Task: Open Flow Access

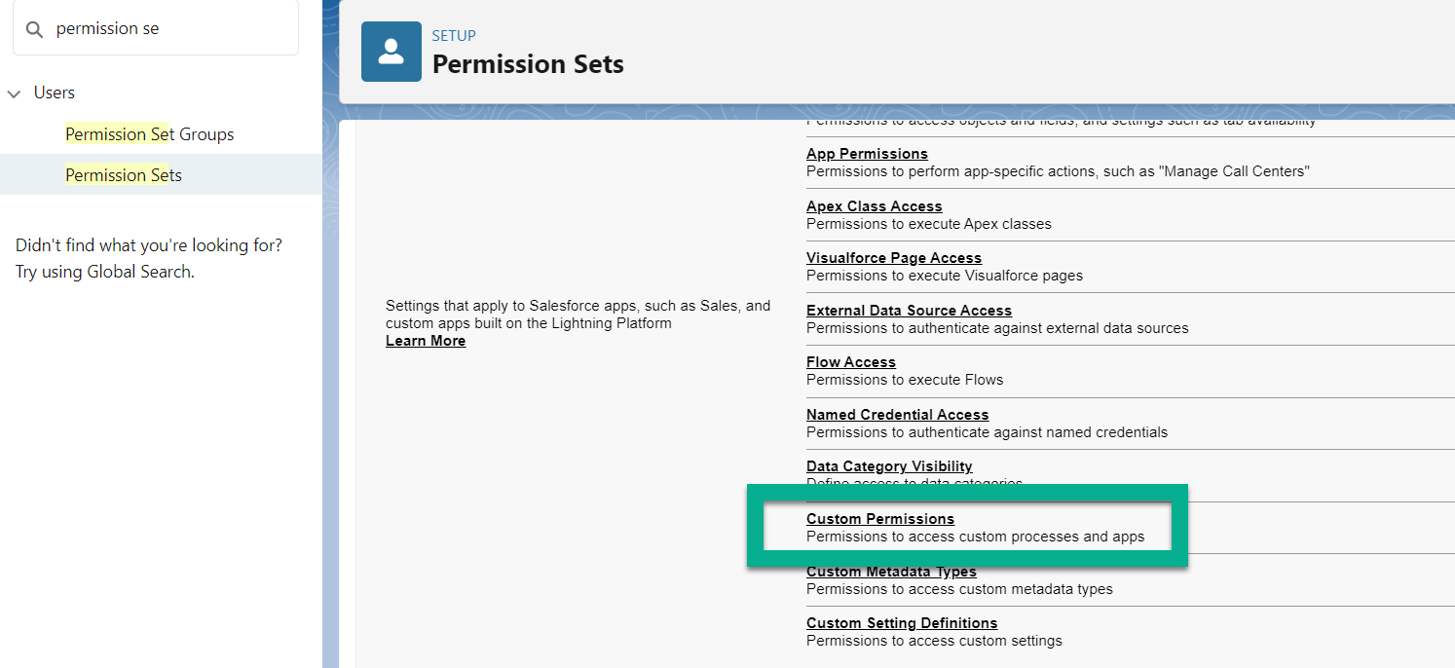Action: (x=850, y=361)
